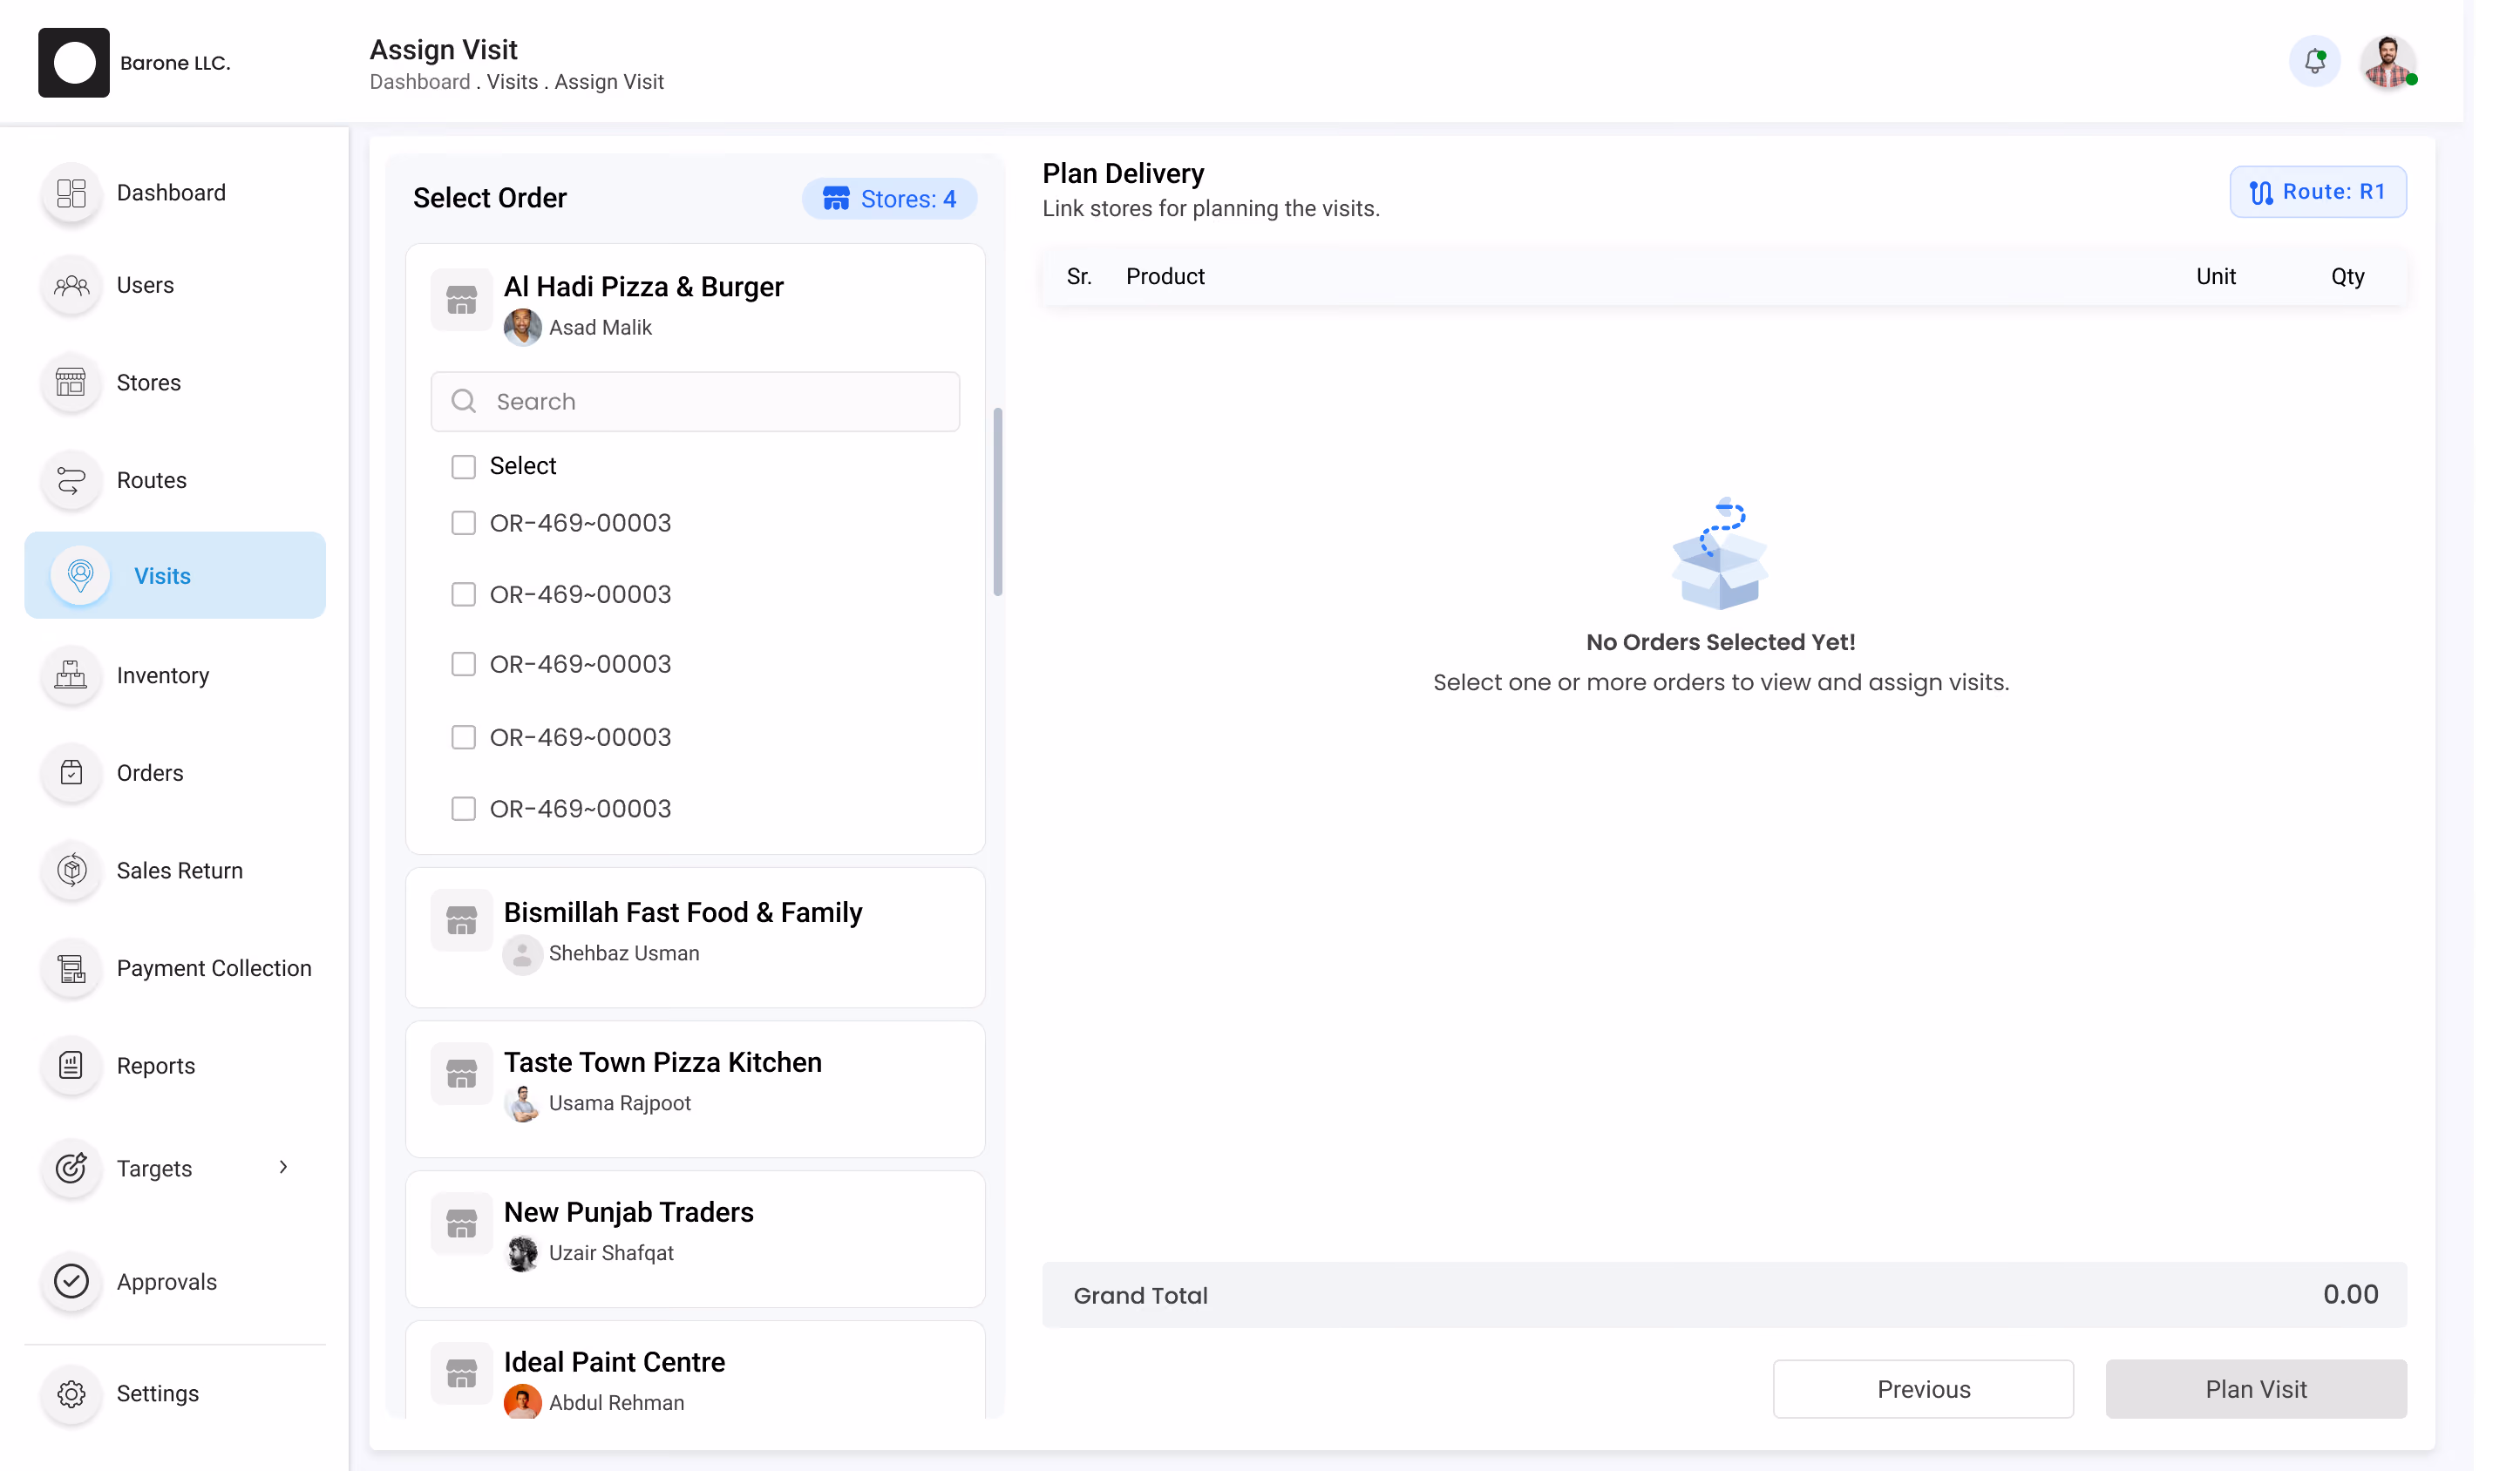
Task: Click the Payment Collection icon
Action: coord(71,969)
